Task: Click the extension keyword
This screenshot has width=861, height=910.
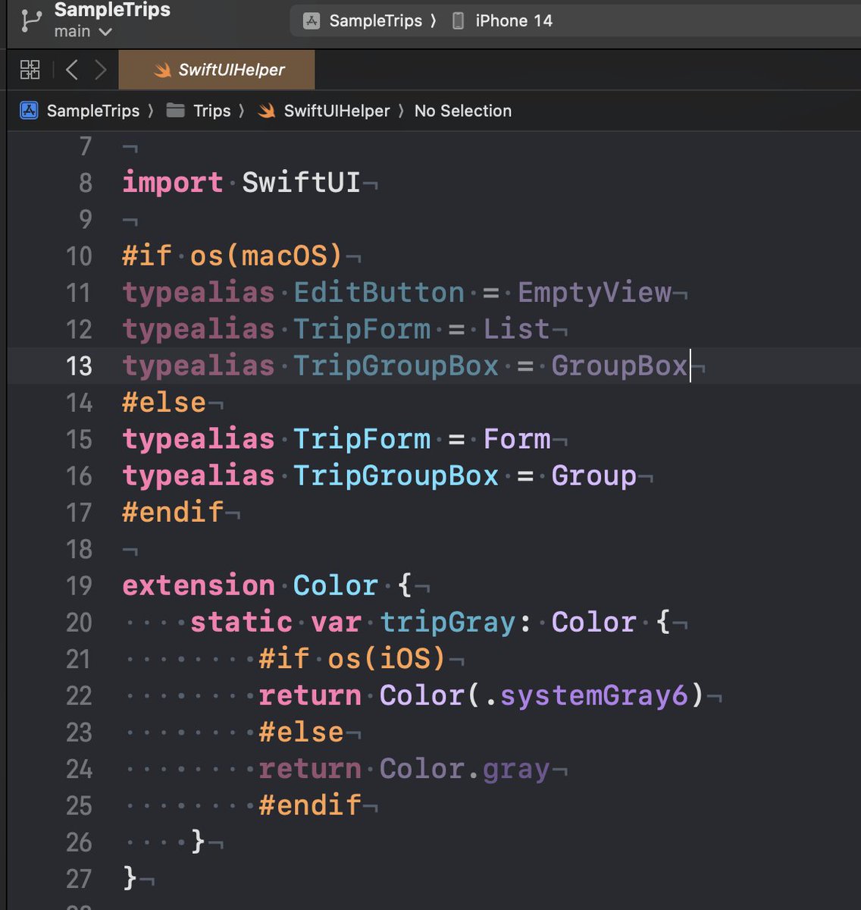Action: pyautogui.click(x=199, y=586)
